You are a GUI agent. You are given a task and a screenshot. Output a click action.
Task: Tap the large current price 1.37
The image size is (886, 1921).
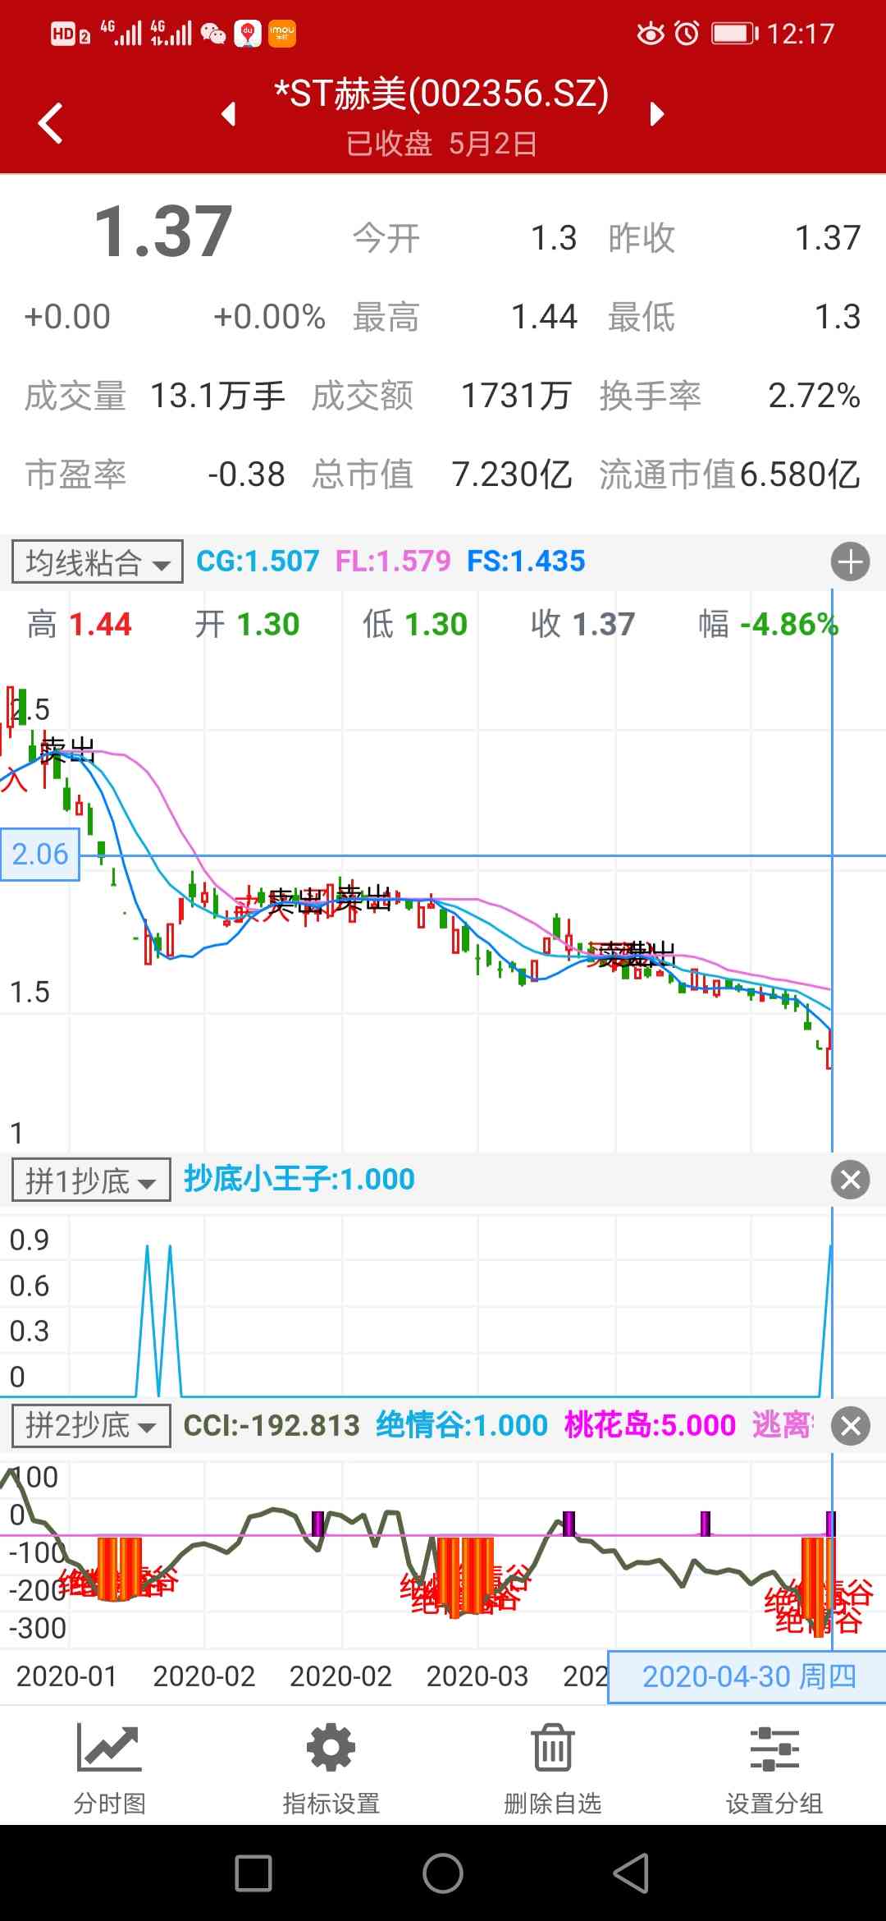(x=163, y=232)
